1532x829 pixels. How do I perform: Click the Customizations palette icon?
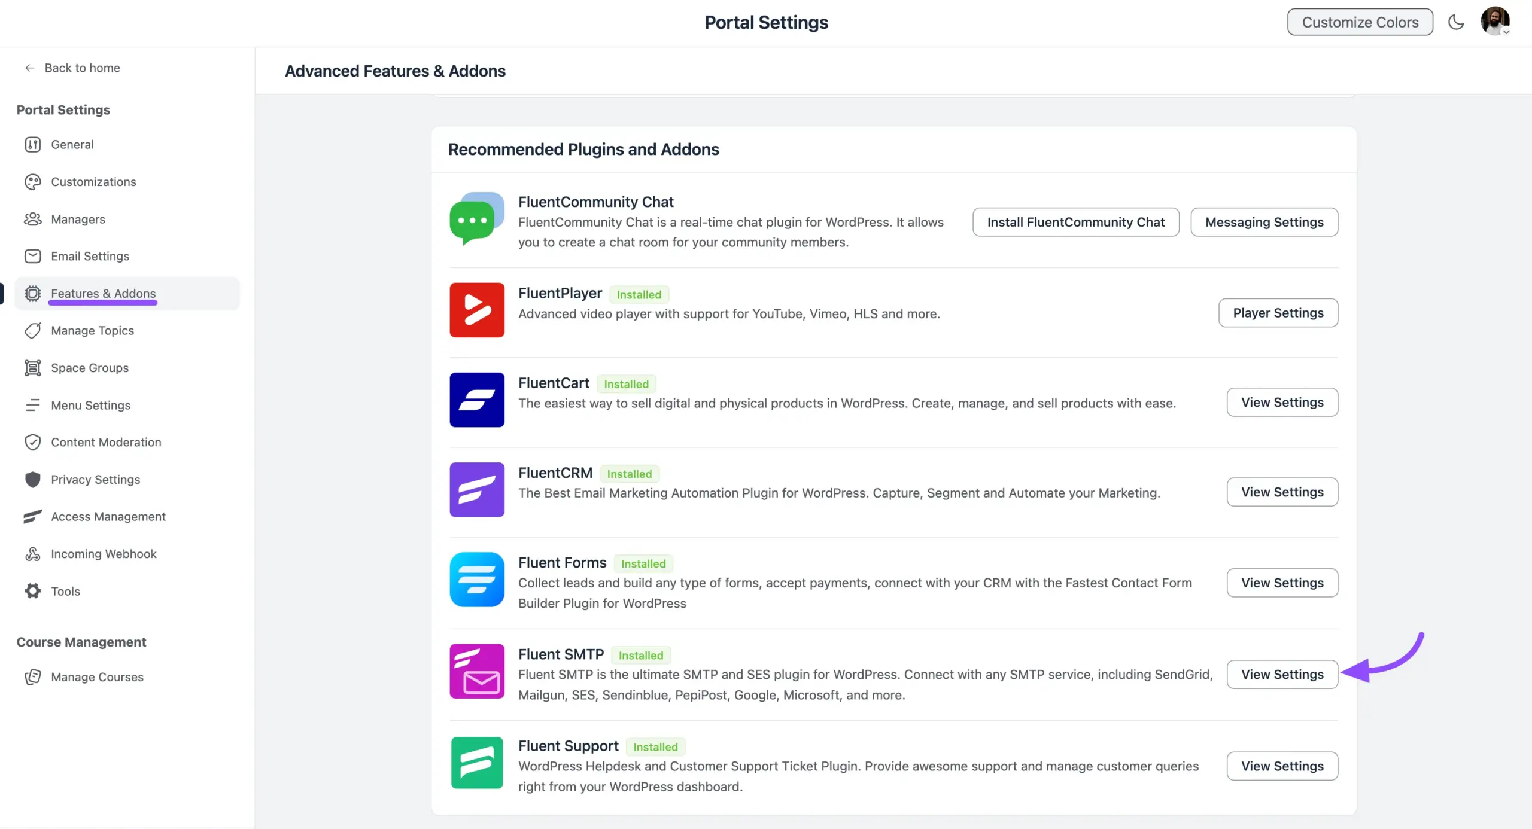(x=33, y=182)
